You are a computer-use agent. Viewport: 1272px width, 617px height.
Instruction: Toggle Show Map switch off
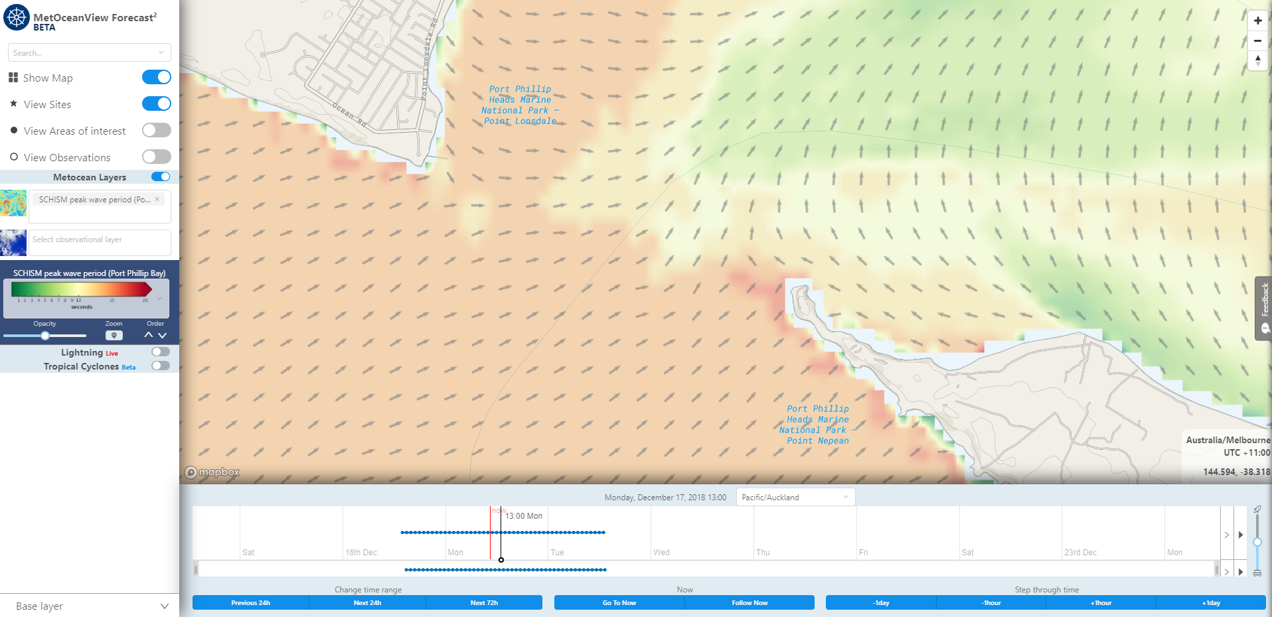tap(157, 77)
